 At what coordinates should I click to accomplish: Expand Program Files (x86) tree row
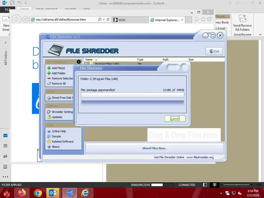tap(86, 64)
